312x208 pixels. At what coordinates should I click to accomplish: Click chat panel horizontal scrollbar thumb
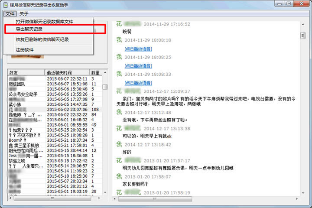(155, 198)
